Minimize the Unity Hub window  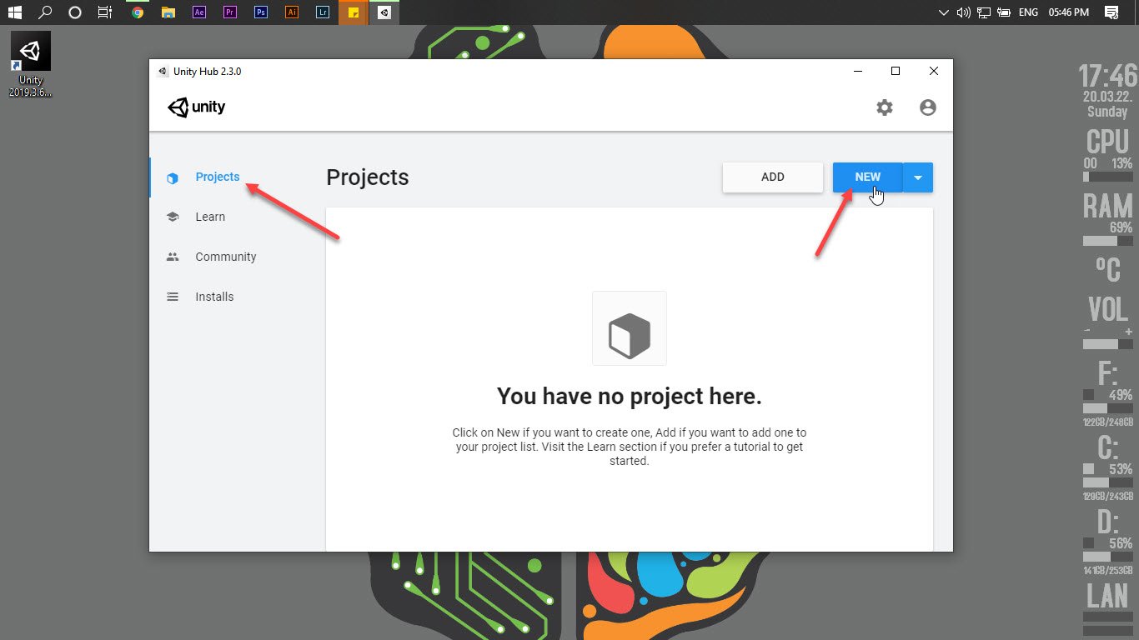pos(858,72)
